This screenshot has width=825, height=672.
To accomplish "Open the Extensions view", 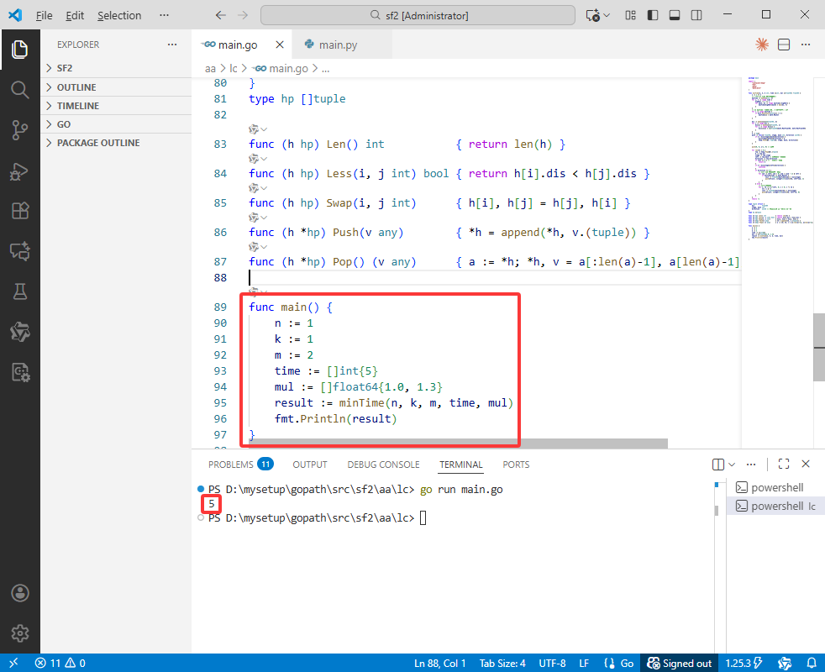I will [x=20, y=211].
